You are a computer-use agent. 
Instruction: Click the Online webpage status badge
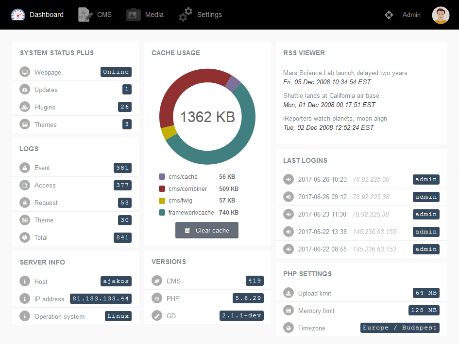click(116, 72)
